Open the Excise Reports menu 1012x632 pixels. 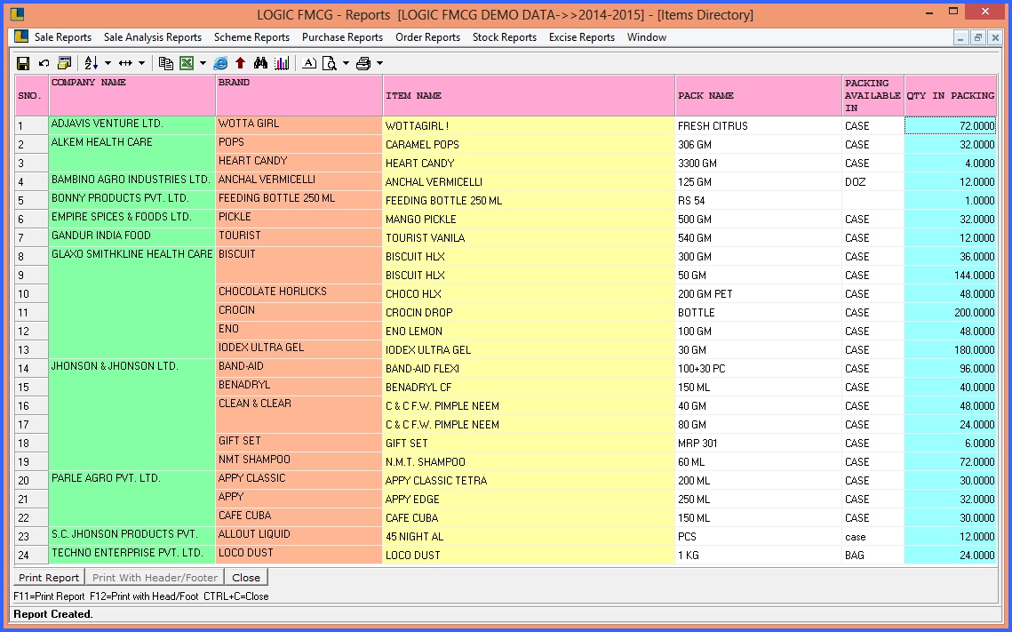click(581, 37)
